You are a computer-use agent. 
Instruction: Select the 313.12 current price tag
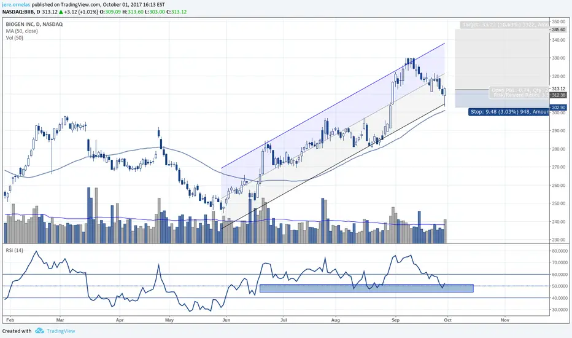558,88
